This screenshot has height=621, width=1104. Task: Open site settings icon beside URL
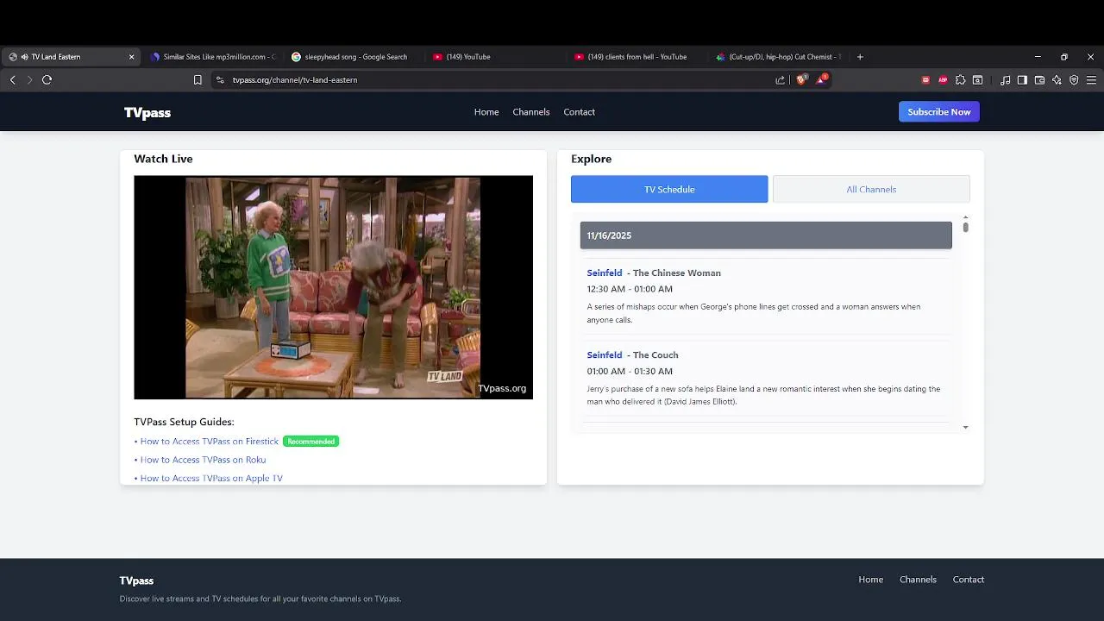[220, 79]
